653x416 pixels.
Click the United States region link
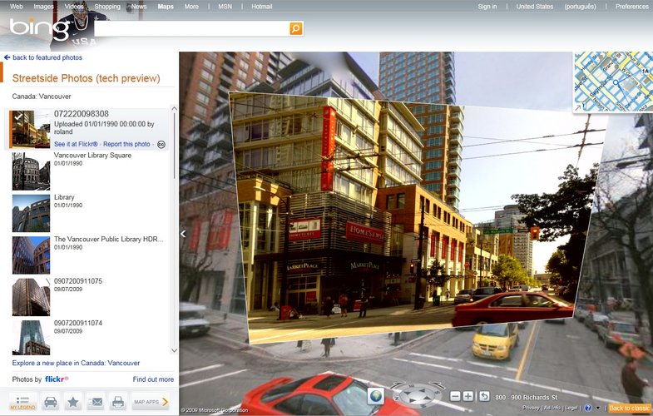tap(535, 7)
